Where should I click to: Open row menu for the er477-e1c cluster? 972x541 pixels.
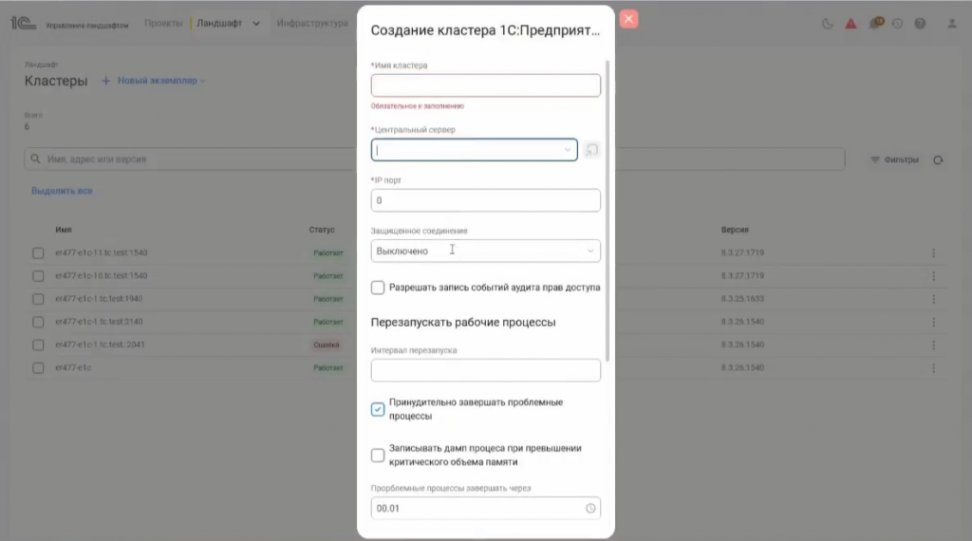(x=934, y=367)
